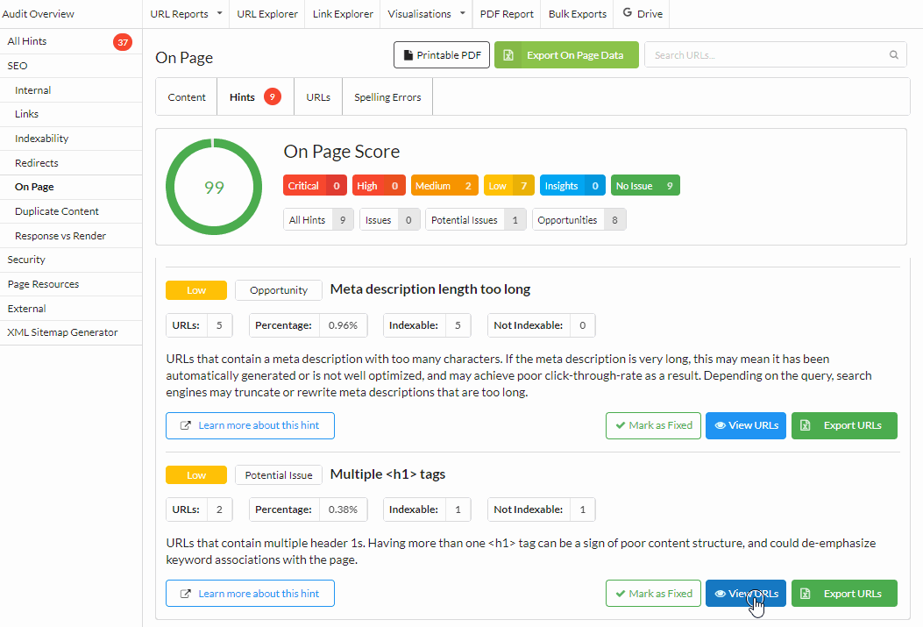923x627 pixels.
Task: Open the Redirects sidebar item
Action: click(71, 162)
